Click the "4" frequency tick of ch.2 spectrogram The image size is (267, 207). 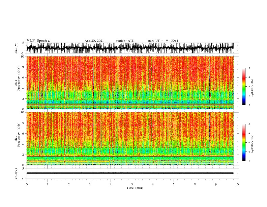pyautogui.click(x=24, y=144)
